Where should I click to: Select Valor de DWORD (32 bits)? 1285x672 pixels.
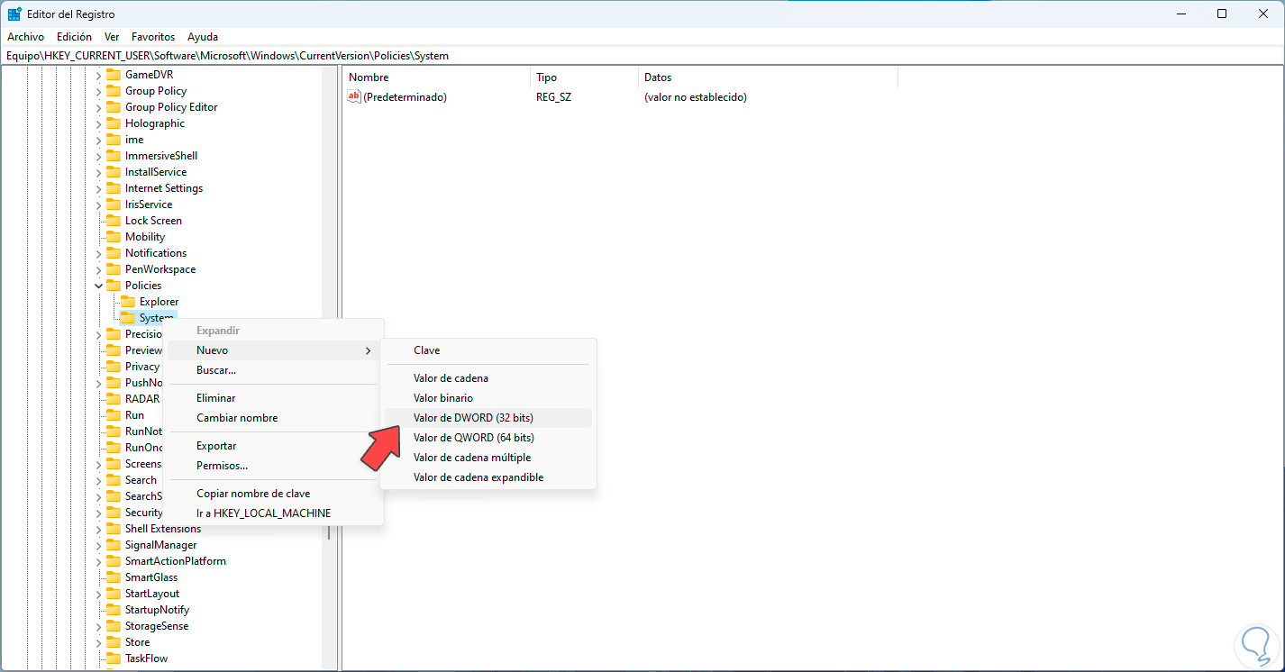(488, 418)
